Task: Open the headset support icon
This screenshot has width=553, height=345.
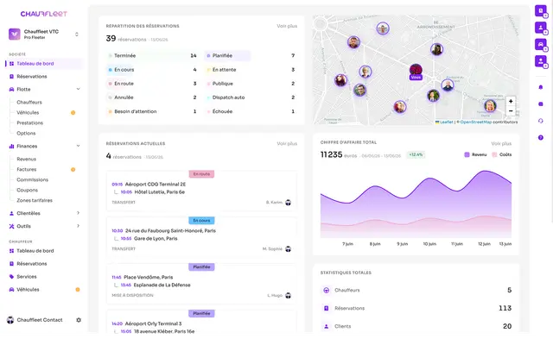Action: (x=541, y=121)
